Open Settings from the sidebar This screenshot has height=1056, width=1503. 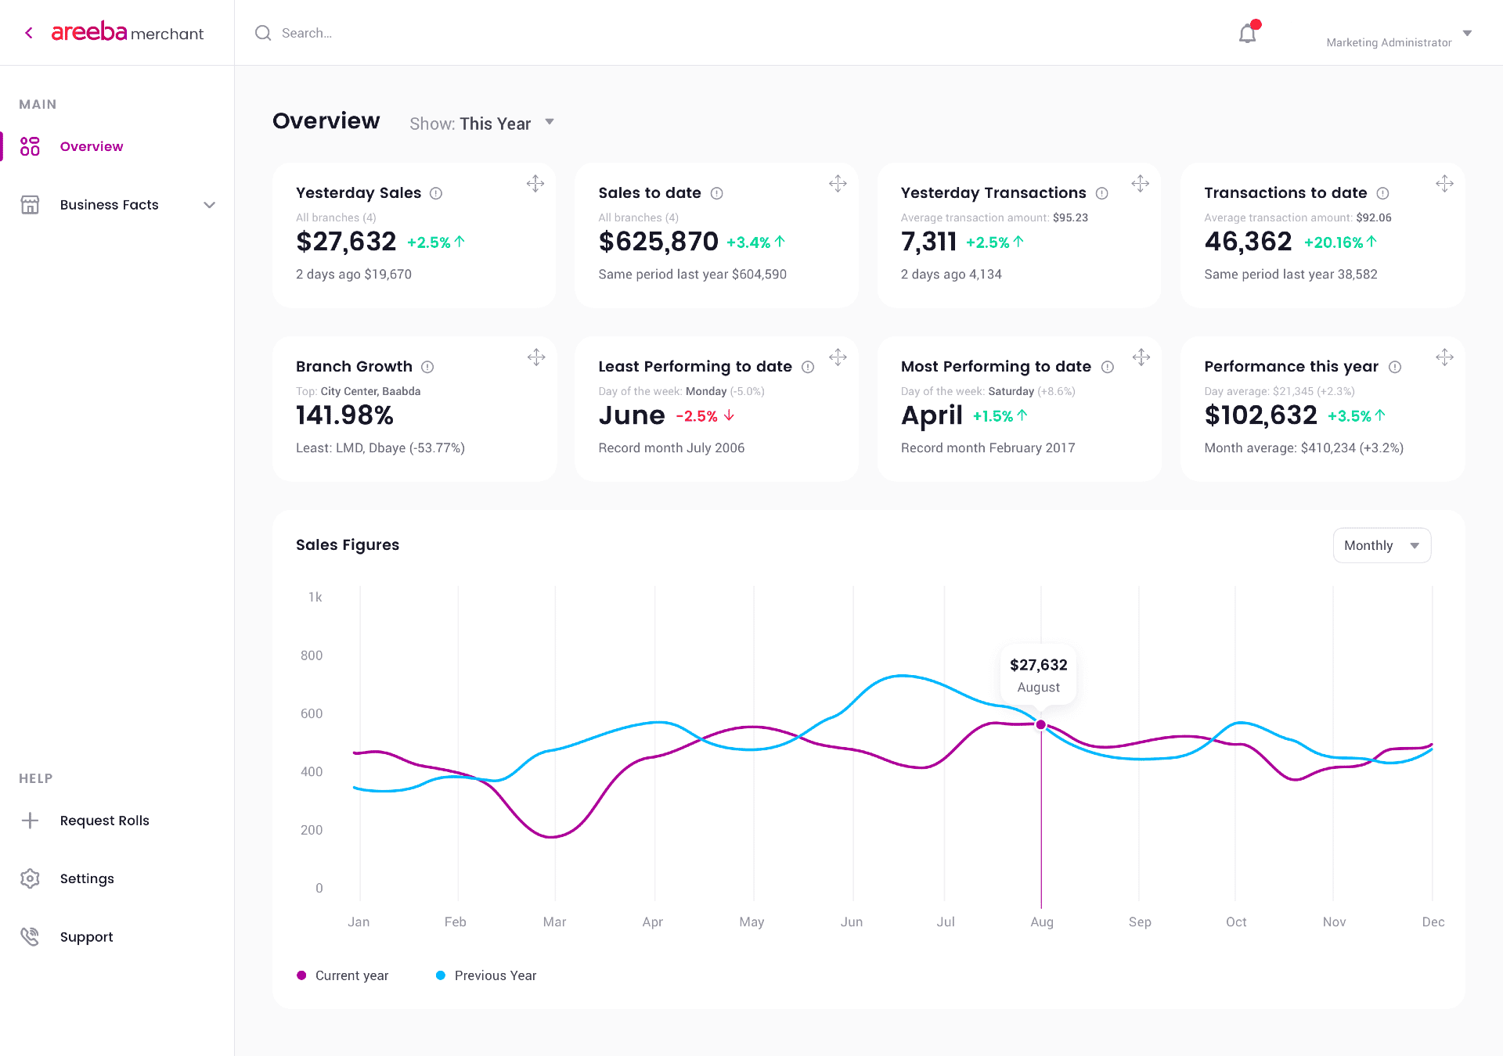point(86,878)
